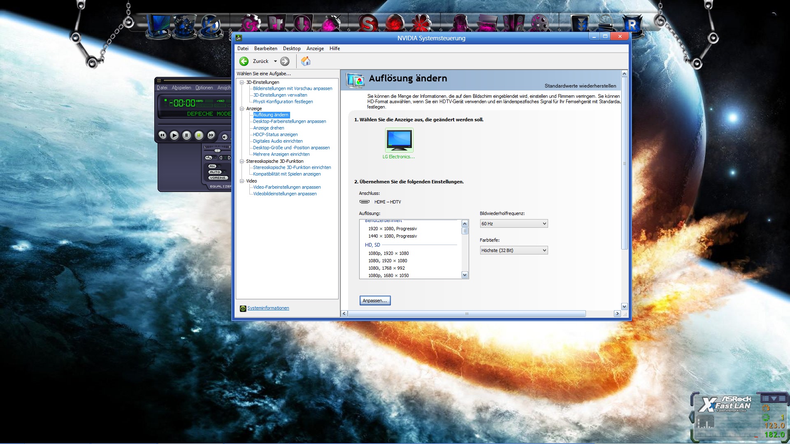
Task: Click the grey forward arrow button
Action: point(285,61)
